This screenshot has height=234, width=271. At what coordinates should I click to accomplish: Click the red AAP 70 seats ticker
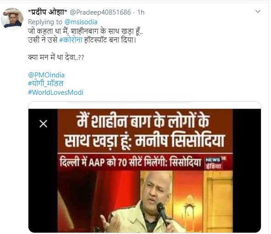pyautogui.click(x=145, y=162)
